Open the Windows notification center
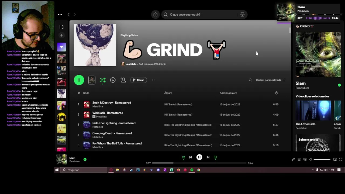 click(x=339, y=170)
